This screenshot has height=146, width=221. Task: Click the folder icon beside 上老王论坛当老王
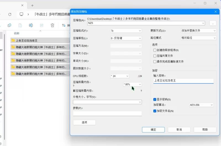pyautogui.click(x=13, y=40)
